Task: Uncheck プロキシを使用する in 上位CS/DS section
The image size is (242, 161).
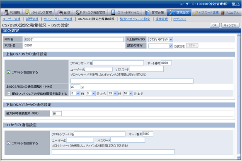Action: [x=9, y=72]
